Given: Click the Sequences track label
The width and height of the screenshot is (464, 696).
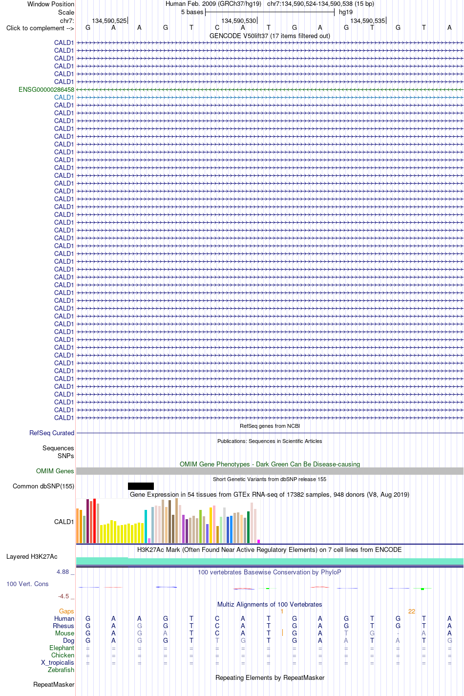Looking at the screenshot, I should point(58,448).
